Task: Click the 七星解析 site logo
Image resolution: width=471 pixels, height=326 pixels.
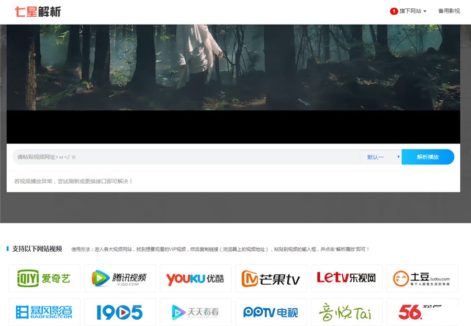Action: pyautogui.click(x=38, y=11)
